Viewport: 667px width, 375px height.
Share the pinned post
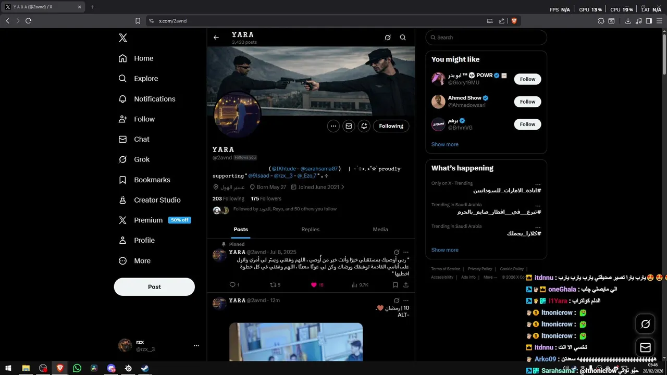click(x=406, y=285)
